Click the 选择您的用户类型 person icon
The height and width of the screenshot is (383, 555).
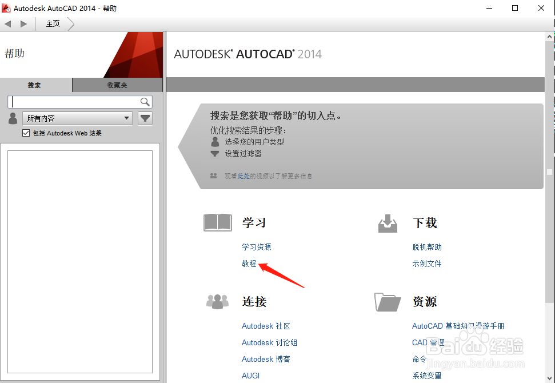(215, 142)
